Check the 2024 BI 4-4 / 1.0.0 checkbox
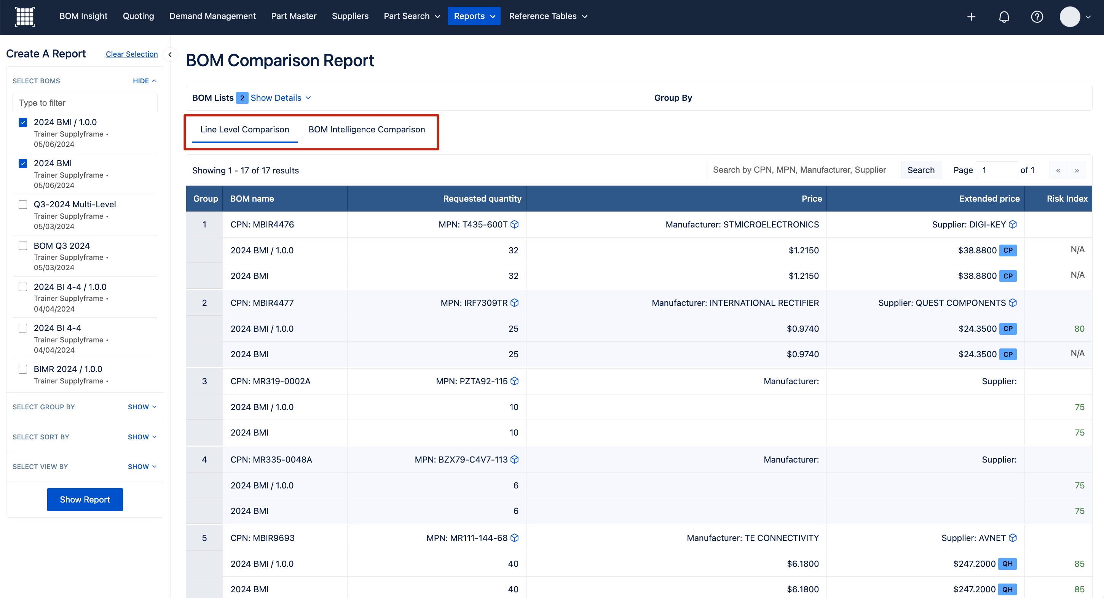 click(x=23, y=287)
